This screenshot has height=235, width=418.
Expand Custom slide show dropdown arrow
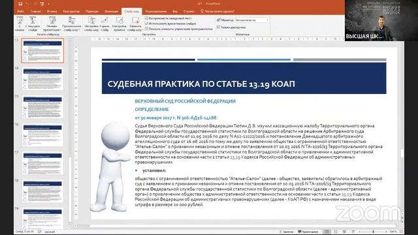click(79, 30)
